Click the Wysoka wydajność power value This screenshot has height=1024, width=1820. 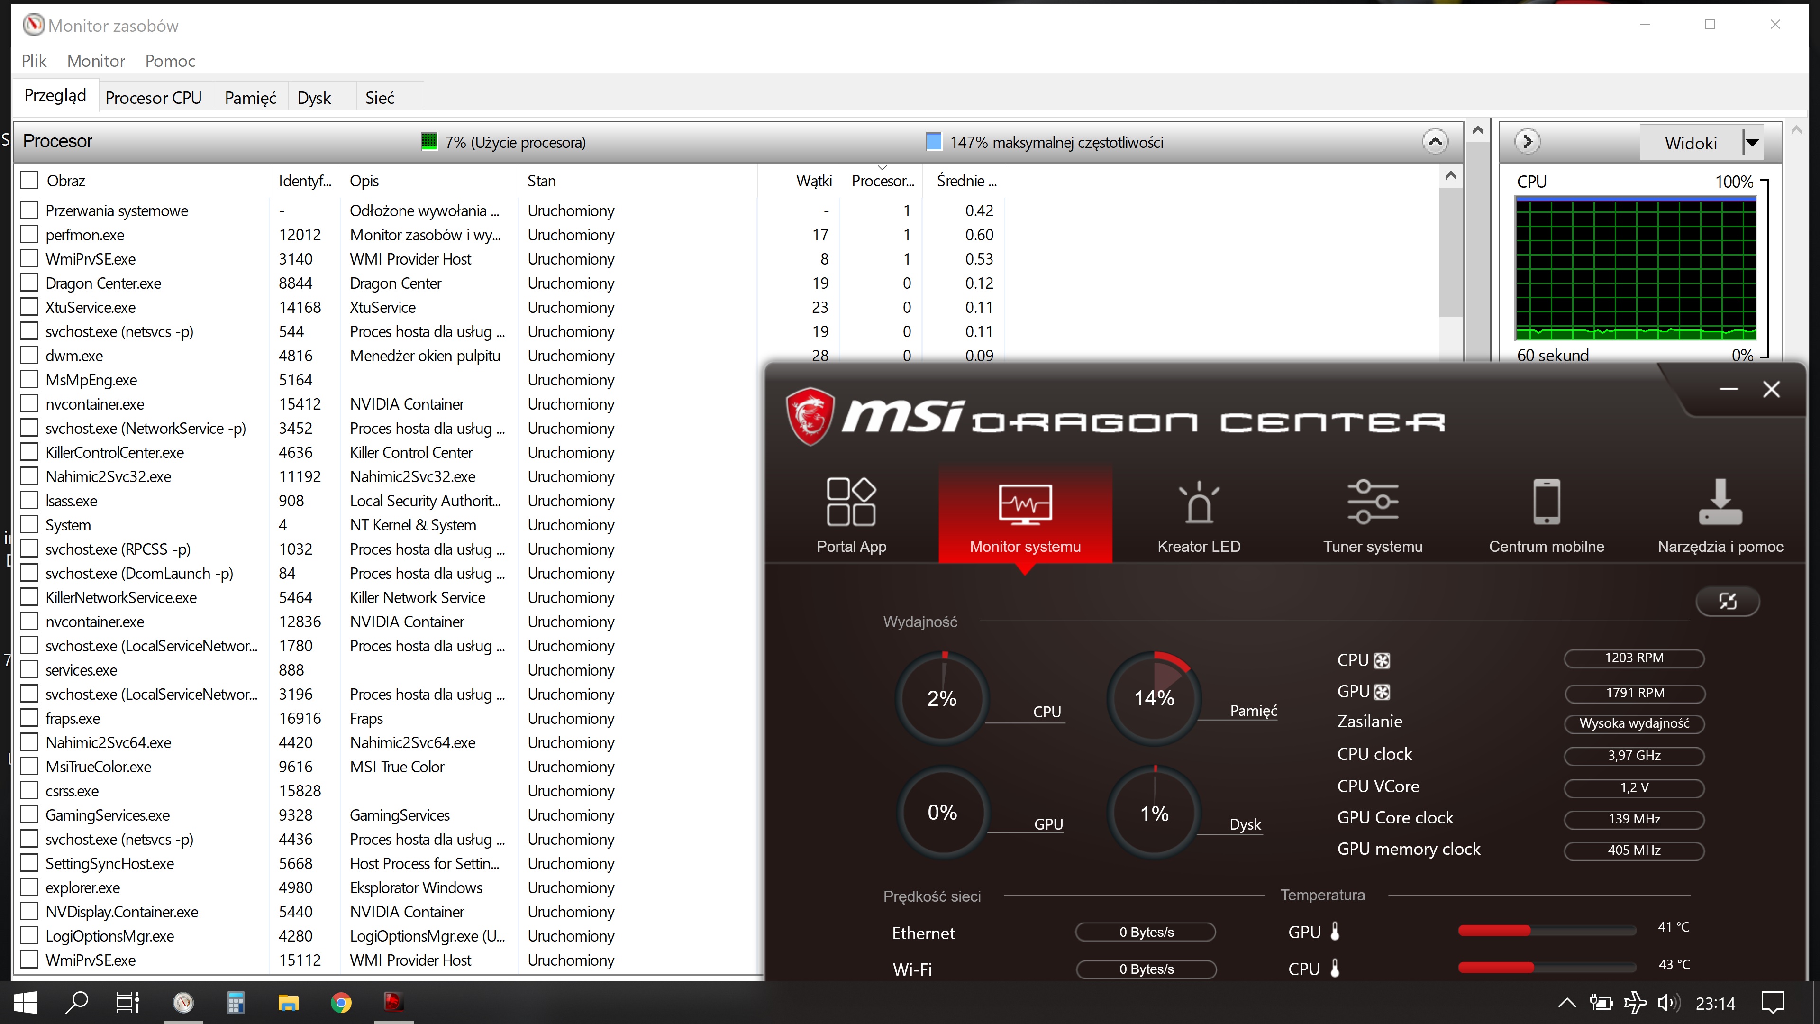1634,723
